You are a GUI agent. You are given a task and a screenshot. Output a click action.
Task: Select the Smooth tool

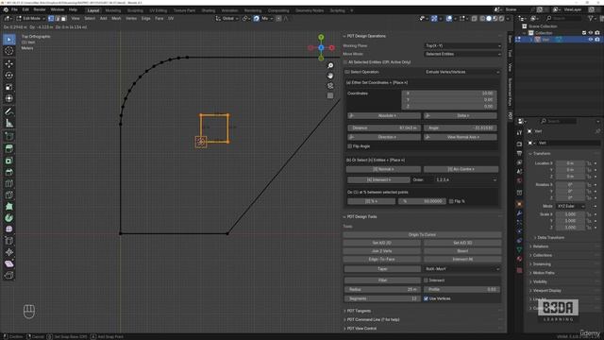(9, 229)
